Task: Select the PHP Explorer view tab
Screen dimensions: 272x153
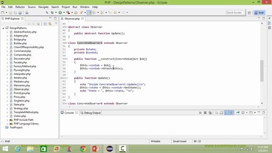Action: [12, 19]
